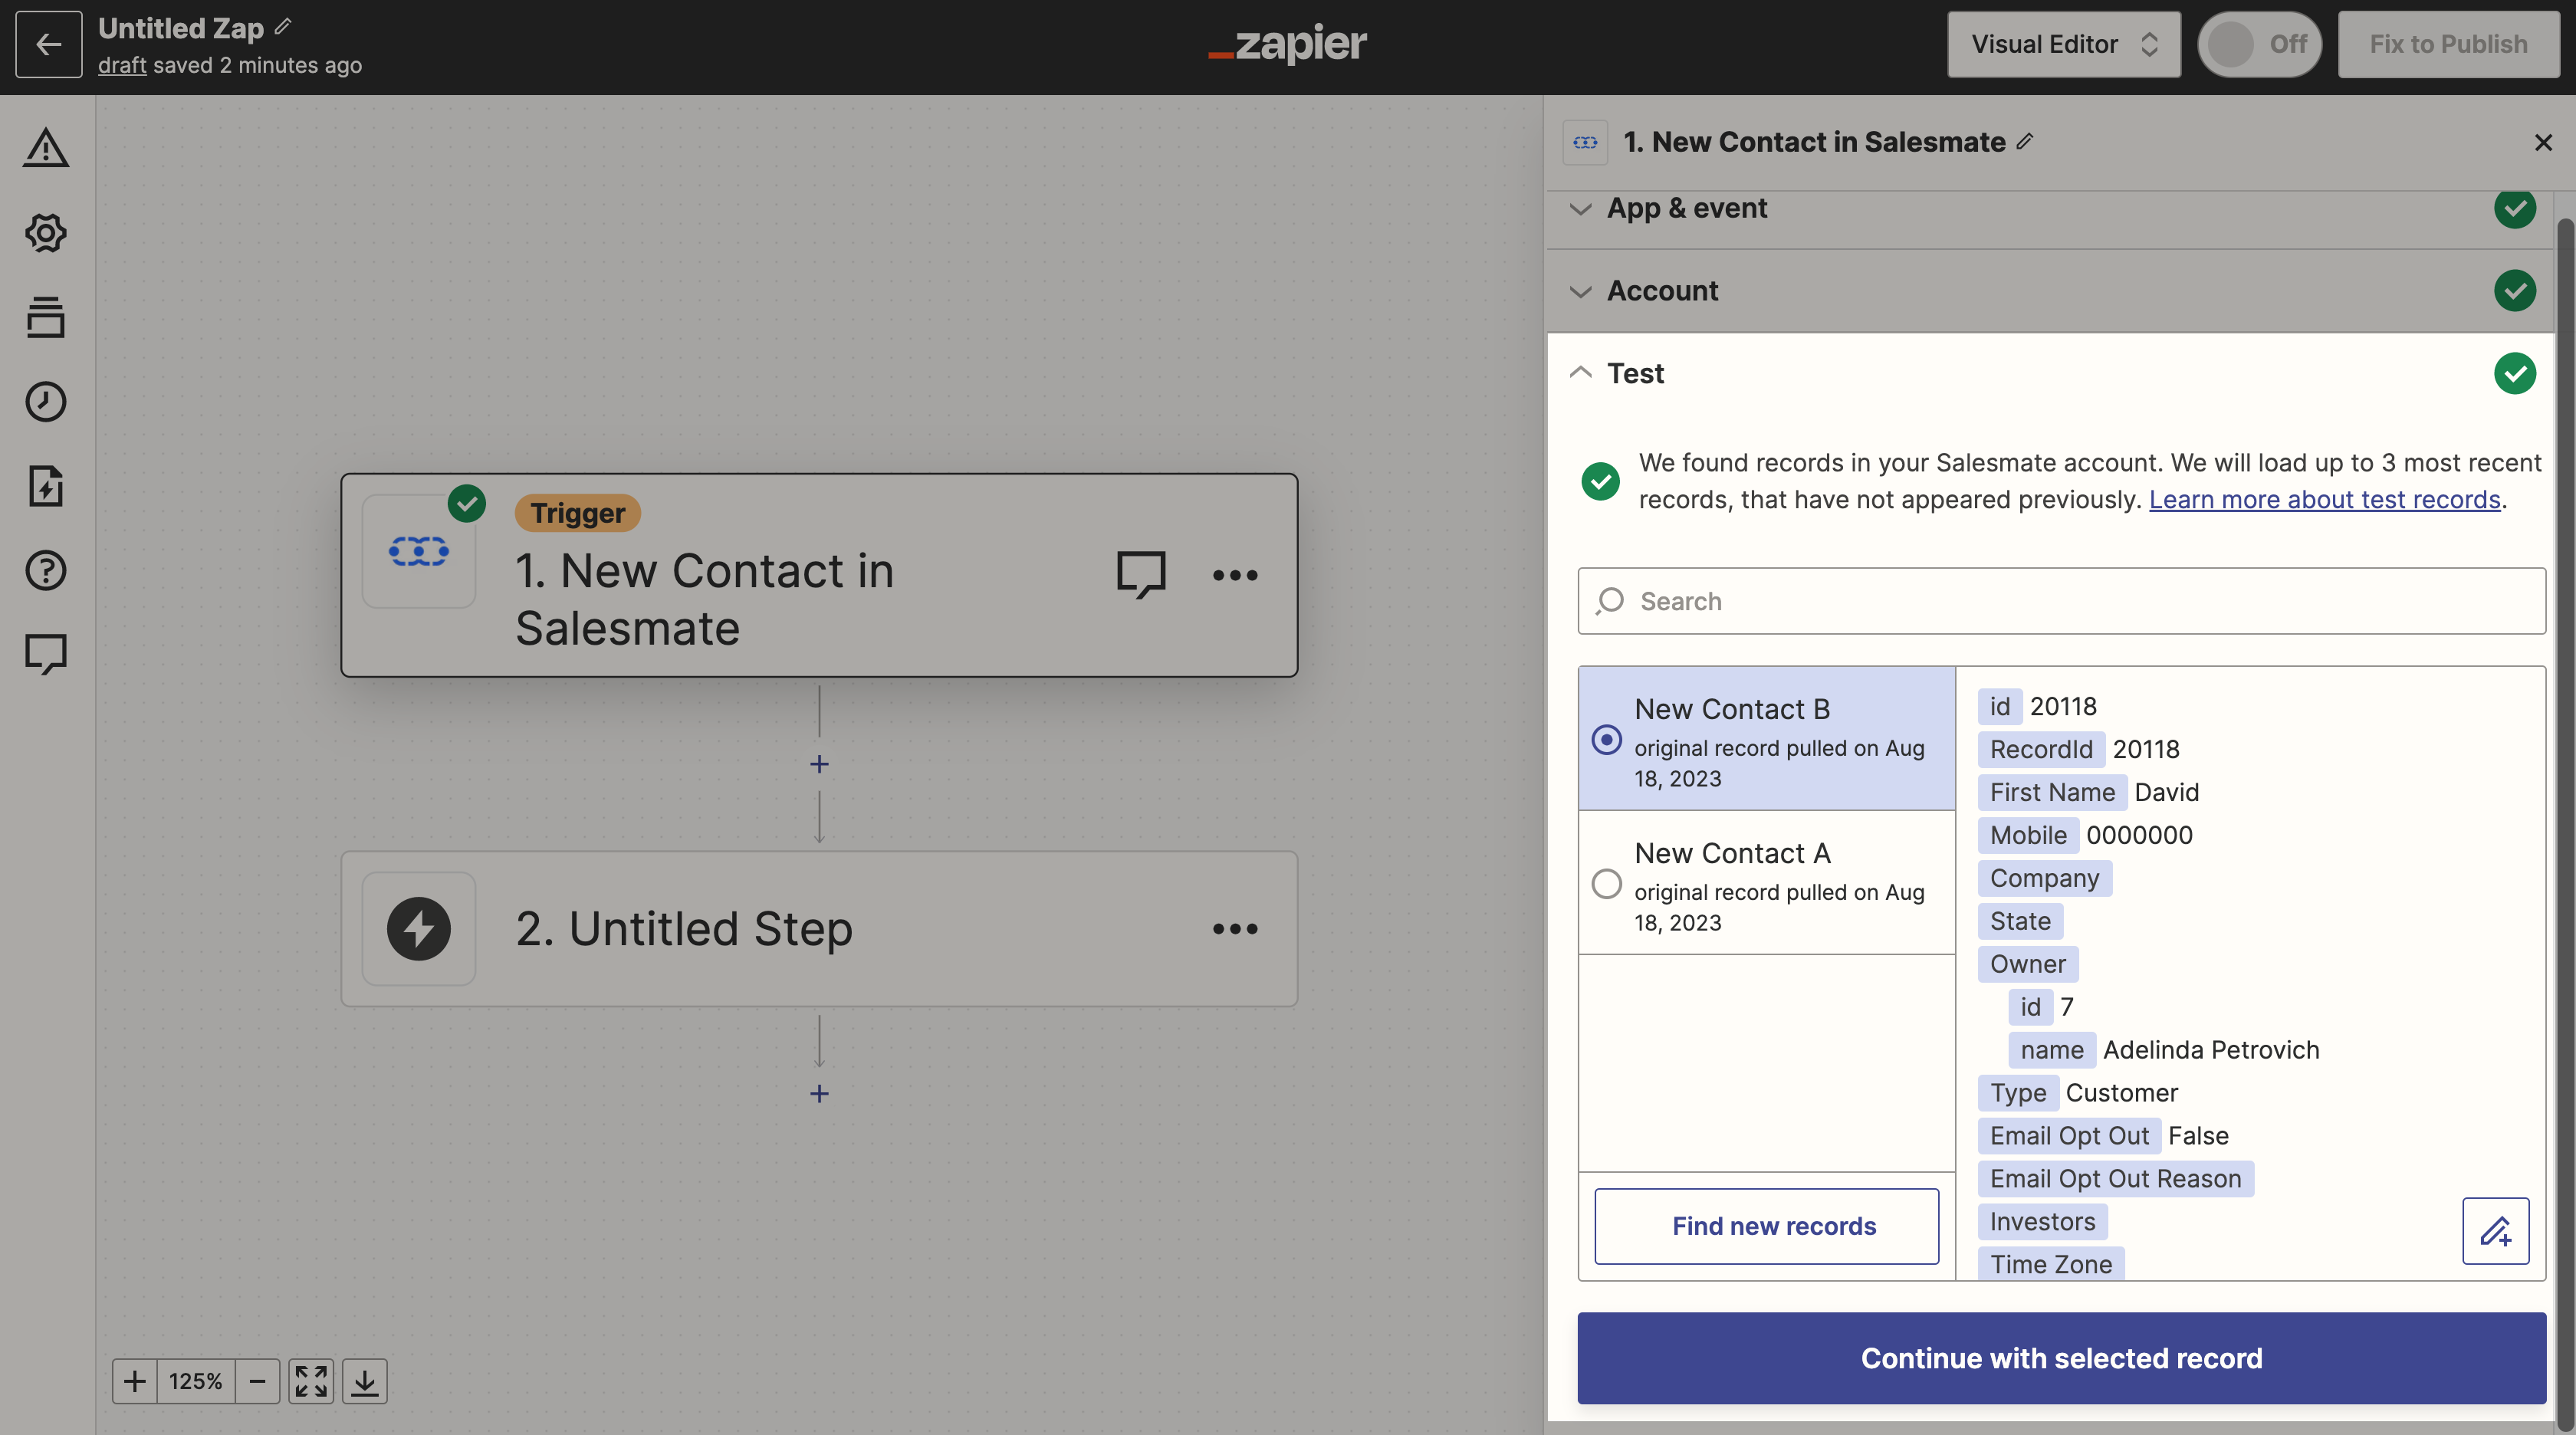
Task: Click Find new records button
Action: tap(1766, 1226)
